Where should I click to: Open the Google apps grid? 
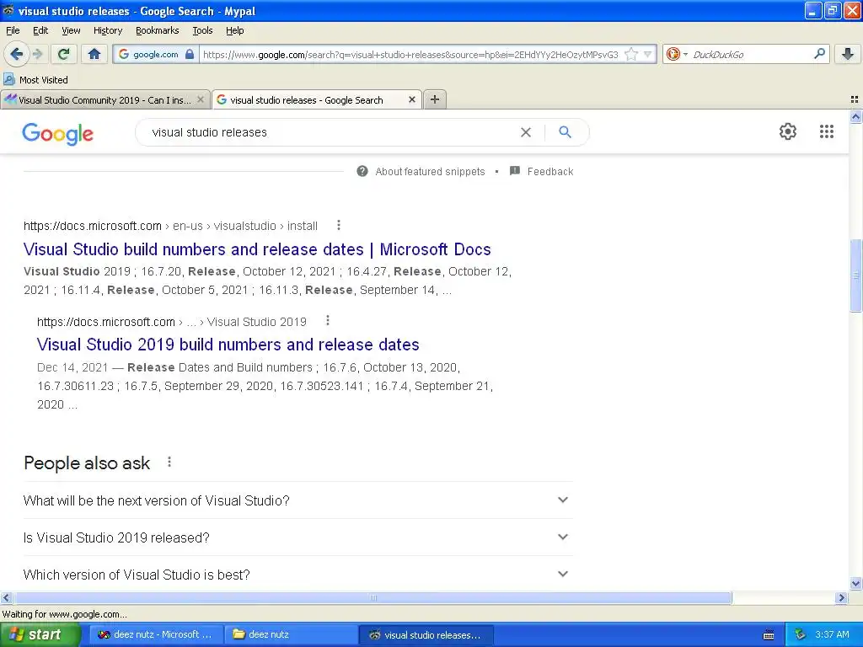point(826,131)
